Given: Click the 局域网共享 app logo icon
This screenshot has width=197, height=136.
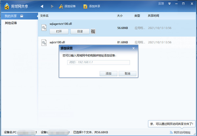Looking at the screenshot, I should click(x=7, y=6).
